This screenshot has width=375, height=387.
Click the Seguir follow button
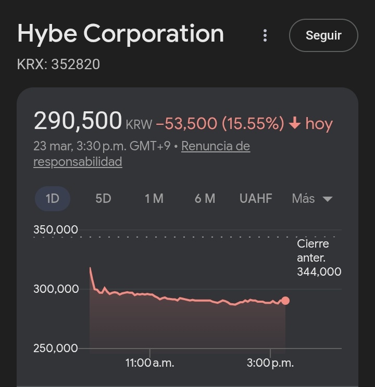tap(323, 35)
